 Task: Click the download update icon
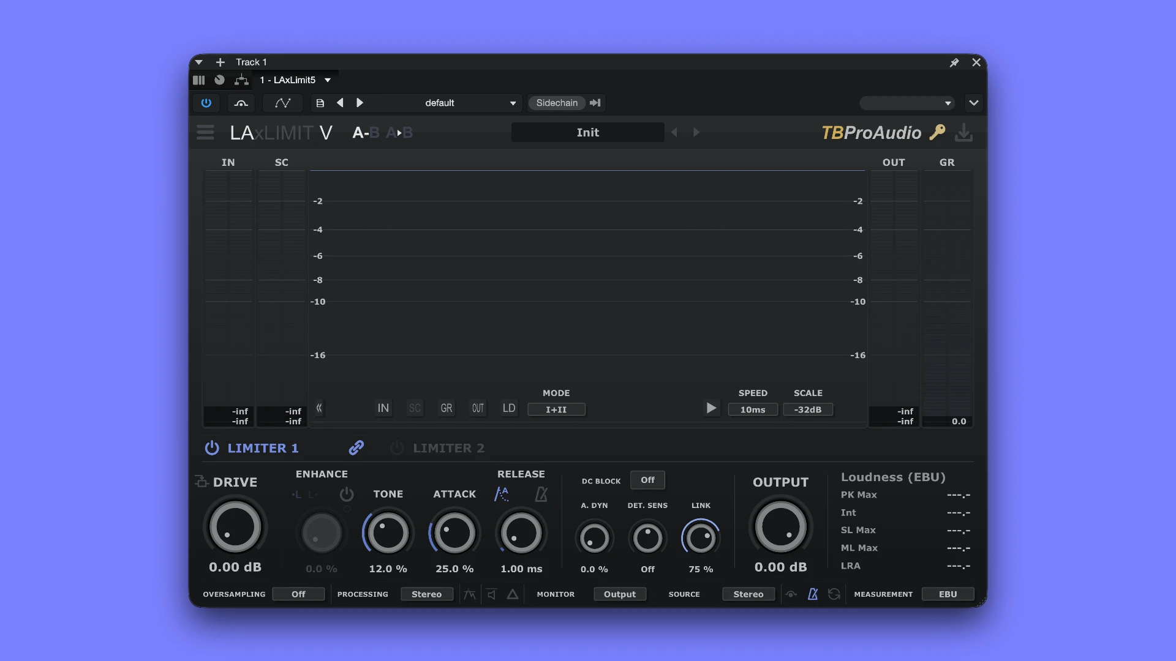963,132
